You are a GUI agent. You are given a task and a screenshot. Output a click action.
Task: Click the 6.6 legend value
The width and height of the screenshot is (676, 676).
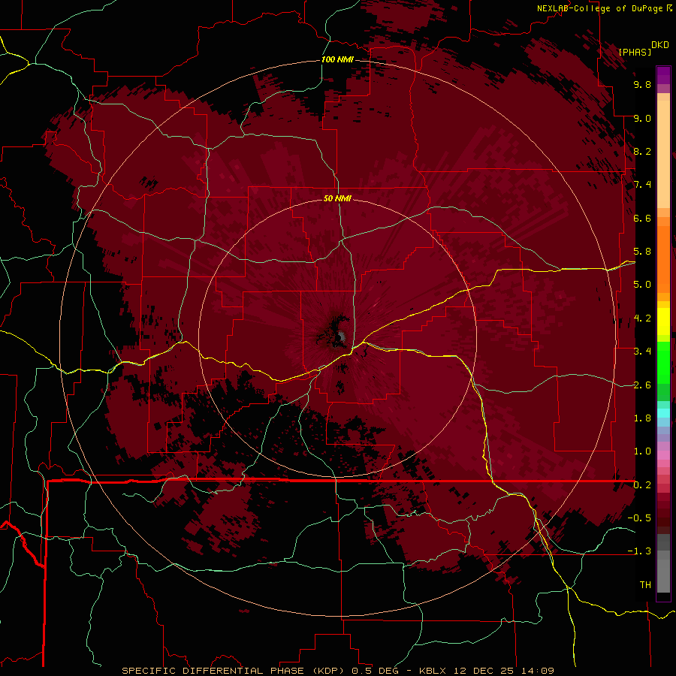pyautogui.click(x=642, y=218)
